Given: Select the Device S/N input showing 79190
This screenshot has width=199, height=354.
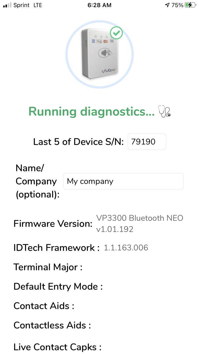Looking at the screenshot, I should tap(147, 141).
